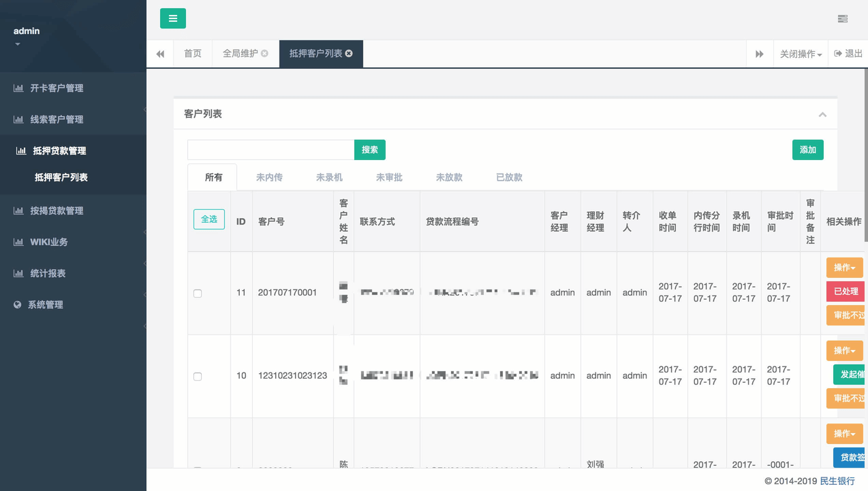Image resolution: width=868 pixels, height=491 pixels.
Task: Check the checkbox for row ID 11
Action: (x=198, y=294)
